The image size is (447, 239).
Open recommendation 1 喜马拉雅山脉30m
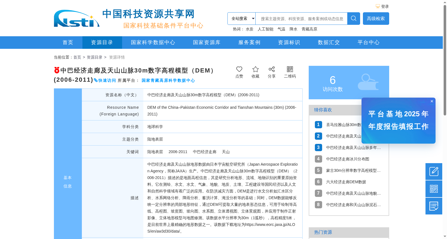[x=344, y=125]
